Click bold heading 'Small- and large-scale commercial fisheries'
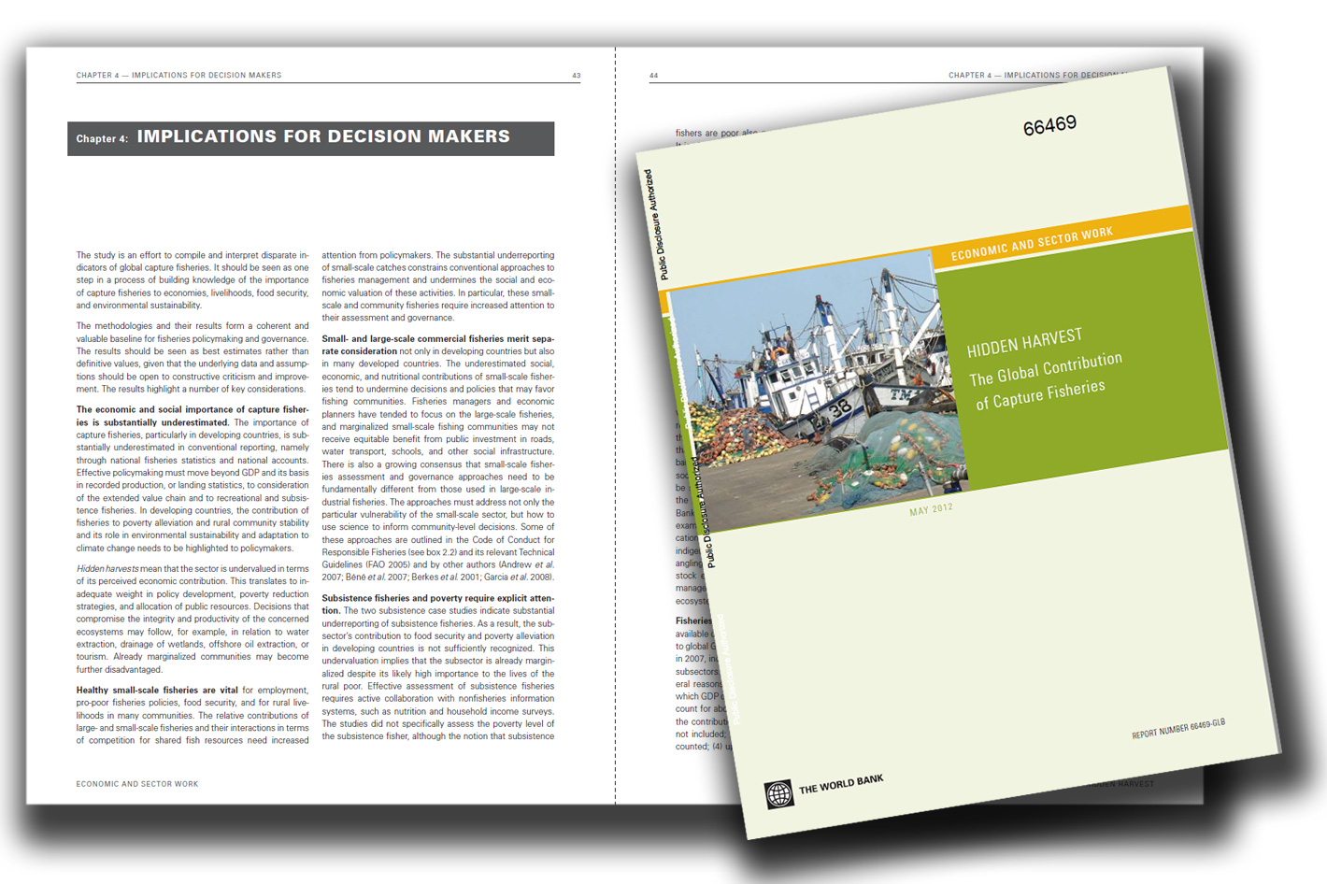This screenshot has height=884, width=1327. point(437,345)
